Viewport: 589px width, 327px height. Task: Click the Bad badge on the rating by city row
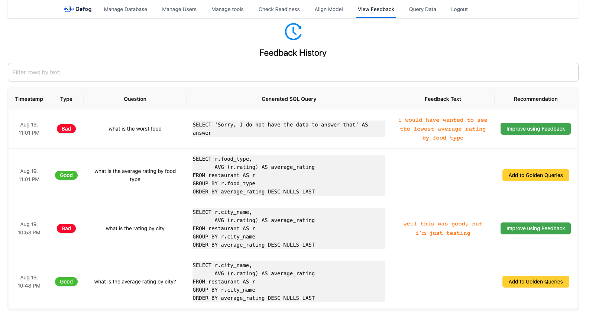66,228
